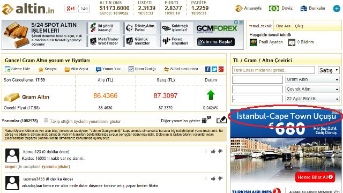Expand the Gram Altın dropdown
Screen dimensions: 343x193
coord(312,79)
